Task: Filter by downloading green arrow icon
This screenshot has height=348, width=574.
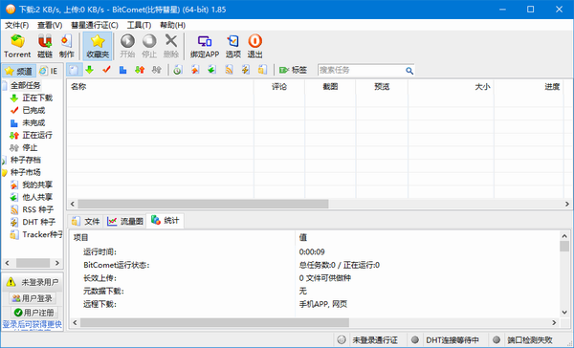Action: (x=89, y=70)
